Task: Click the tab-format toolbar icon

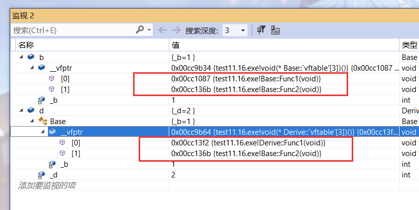Action: point(275,30)
